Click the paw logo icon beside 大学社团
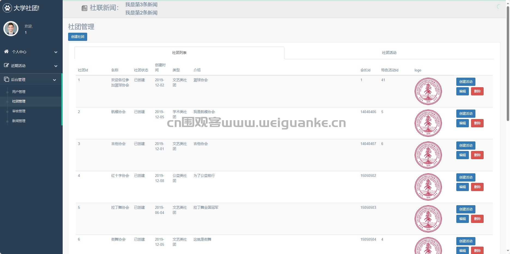This screenshot has height=254, width=510. 7,8
